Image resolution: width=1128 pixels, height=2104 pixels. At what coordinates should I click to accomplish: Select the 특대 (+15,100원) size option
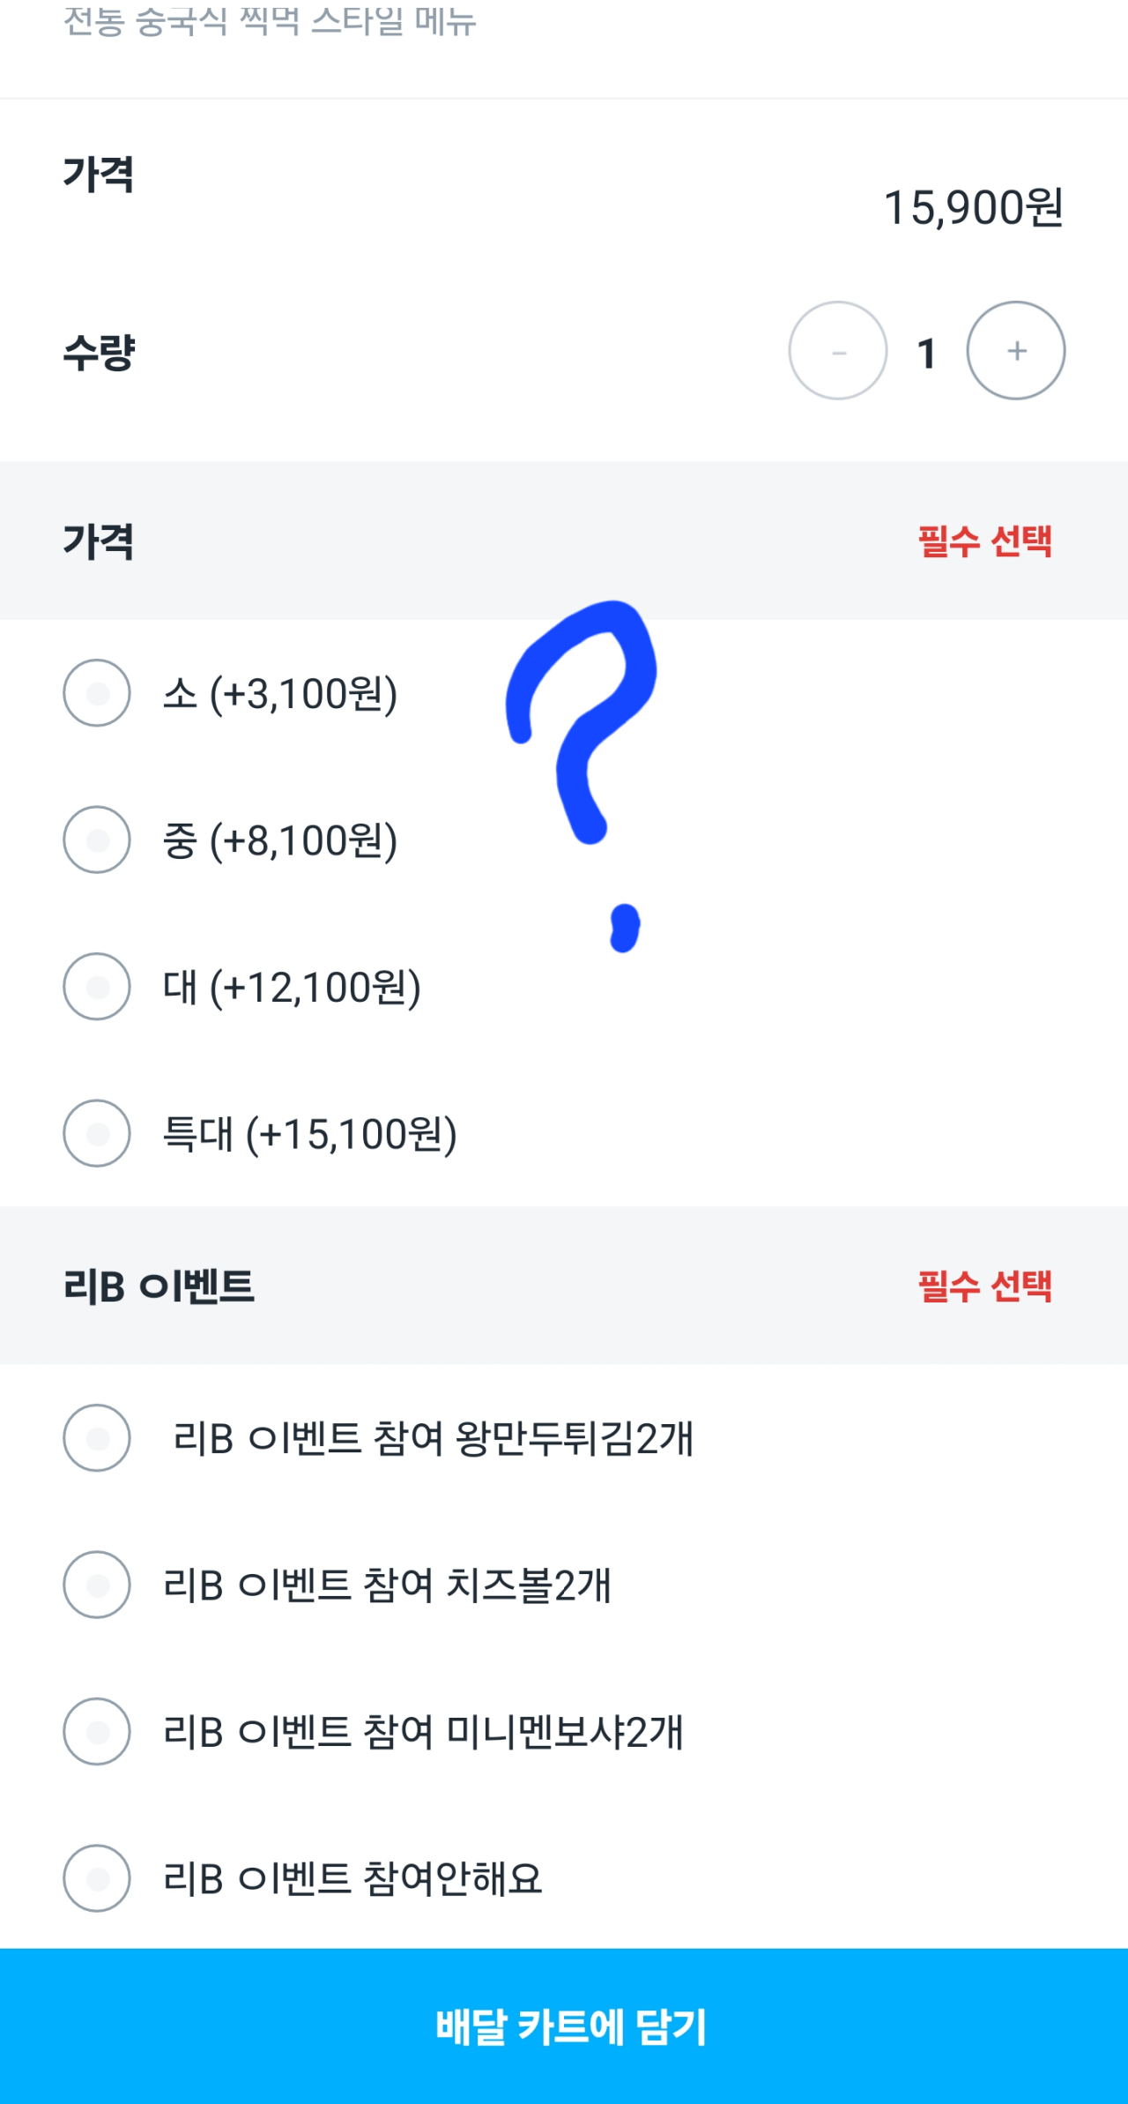(97, 1133)
